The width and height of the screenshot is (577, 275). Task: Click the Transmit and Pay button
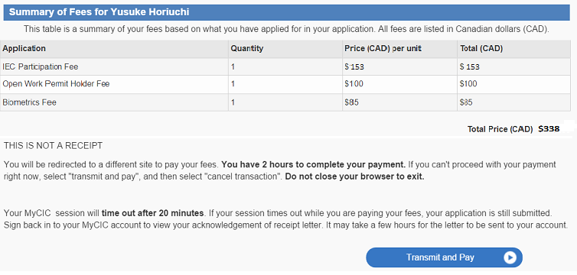pos(444,257)
